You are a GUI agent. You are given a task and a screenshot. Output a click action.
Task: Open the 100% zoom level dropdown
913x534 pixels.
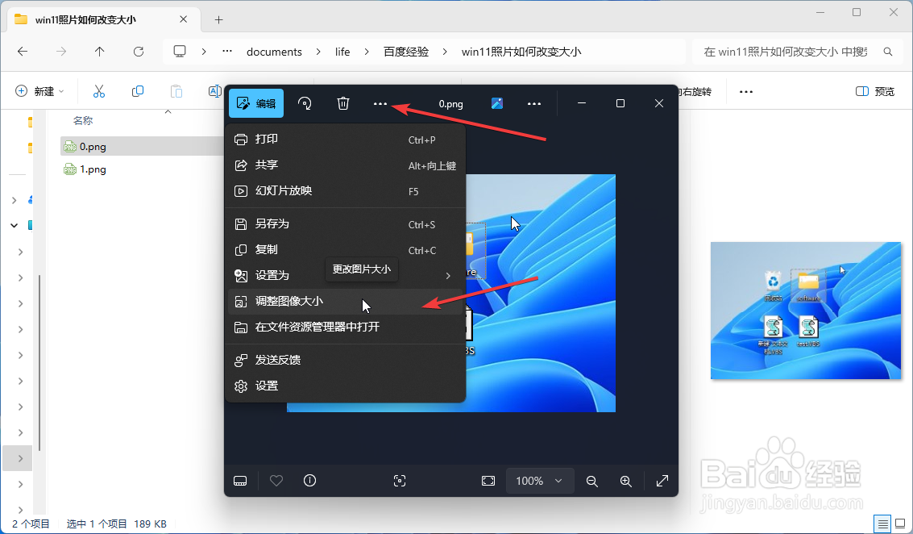pos(540,481)
